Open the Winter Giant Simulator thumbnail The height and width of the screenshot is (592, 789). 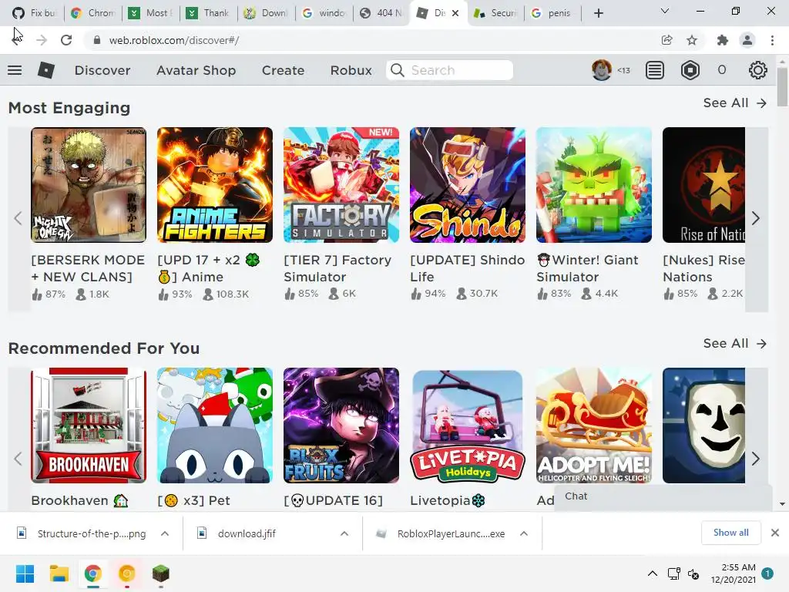(594, 185)
